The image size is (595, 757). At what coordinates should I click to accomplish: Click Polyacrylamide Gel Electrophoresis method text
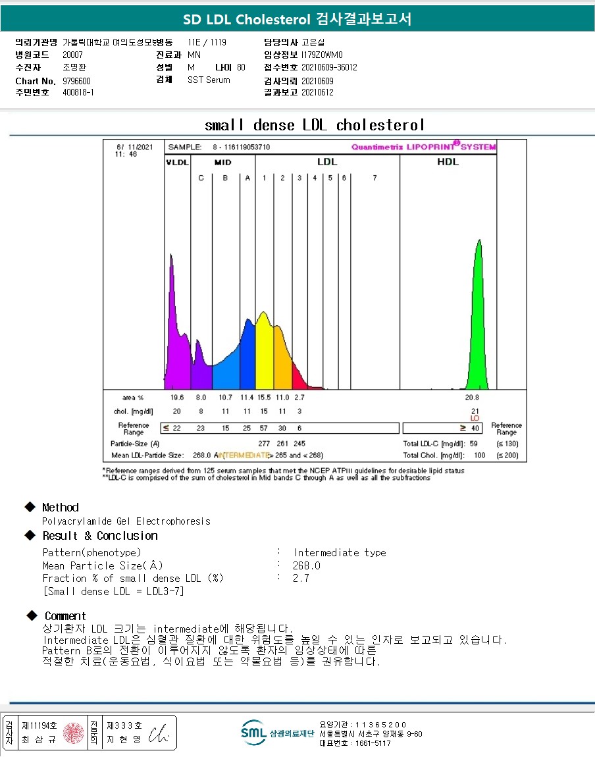coord(126,521)
